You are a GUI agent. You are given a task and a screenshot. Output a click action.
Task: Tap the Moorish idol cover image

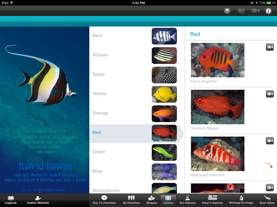point(45,110)
